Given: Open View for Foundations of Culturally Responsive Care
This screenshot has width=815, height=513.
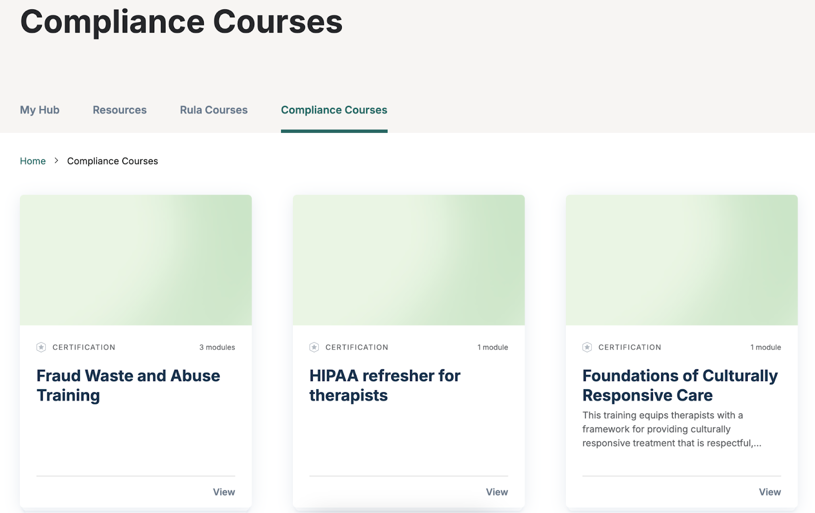Looking at the screenshot, I should coord(770,492).
